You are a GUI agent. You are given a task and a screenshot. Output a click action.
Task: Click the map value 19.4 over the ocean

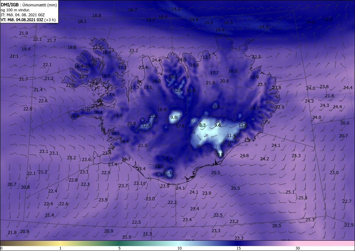click(26, 49)
